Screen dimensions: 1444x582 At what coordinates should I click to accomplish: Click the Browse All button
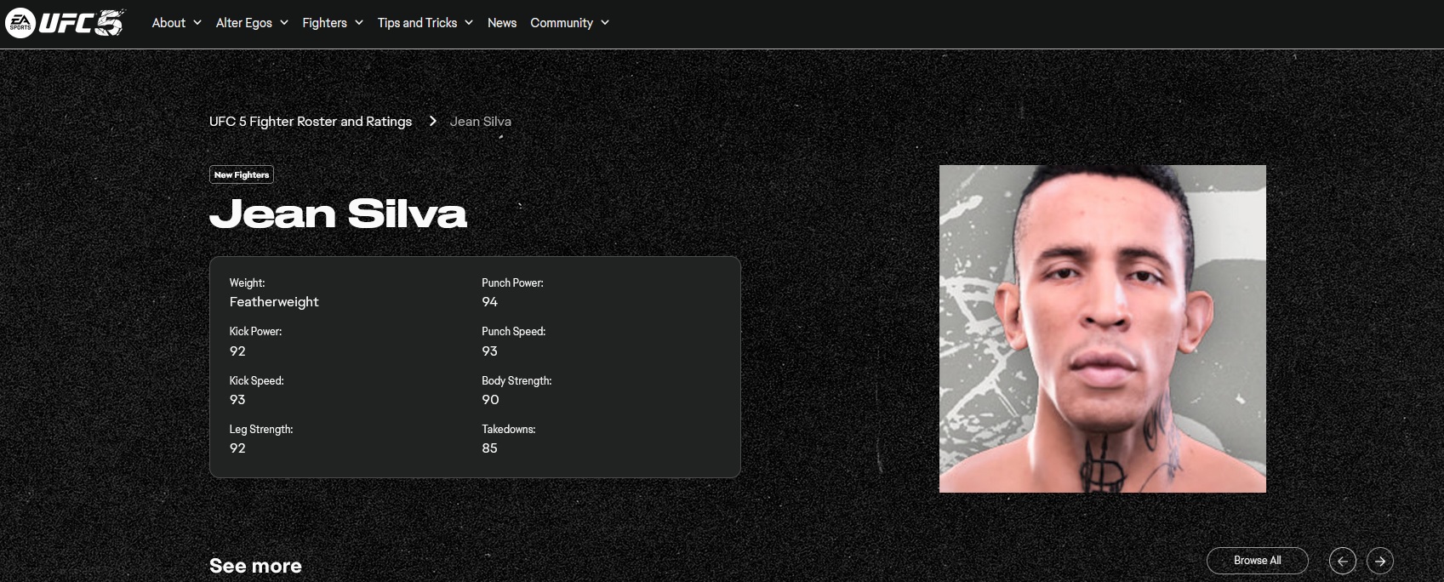(1258, 561)
